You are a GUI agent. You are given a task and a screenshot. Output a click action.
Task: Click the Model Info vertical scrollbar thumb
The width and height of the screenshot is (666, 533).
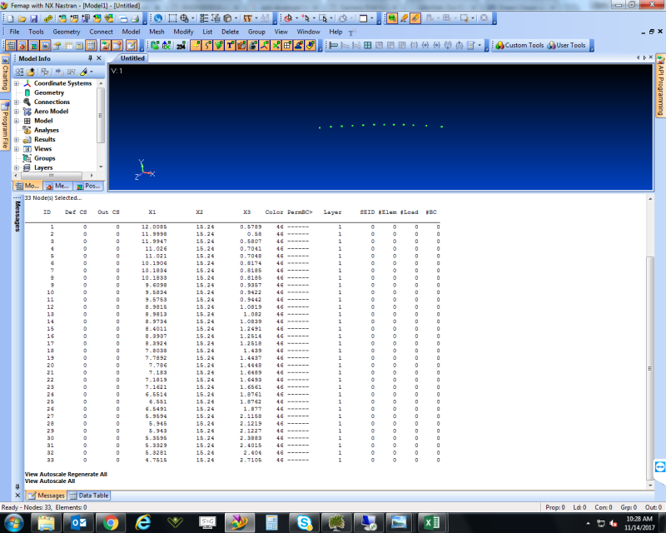tap(101, 115)
